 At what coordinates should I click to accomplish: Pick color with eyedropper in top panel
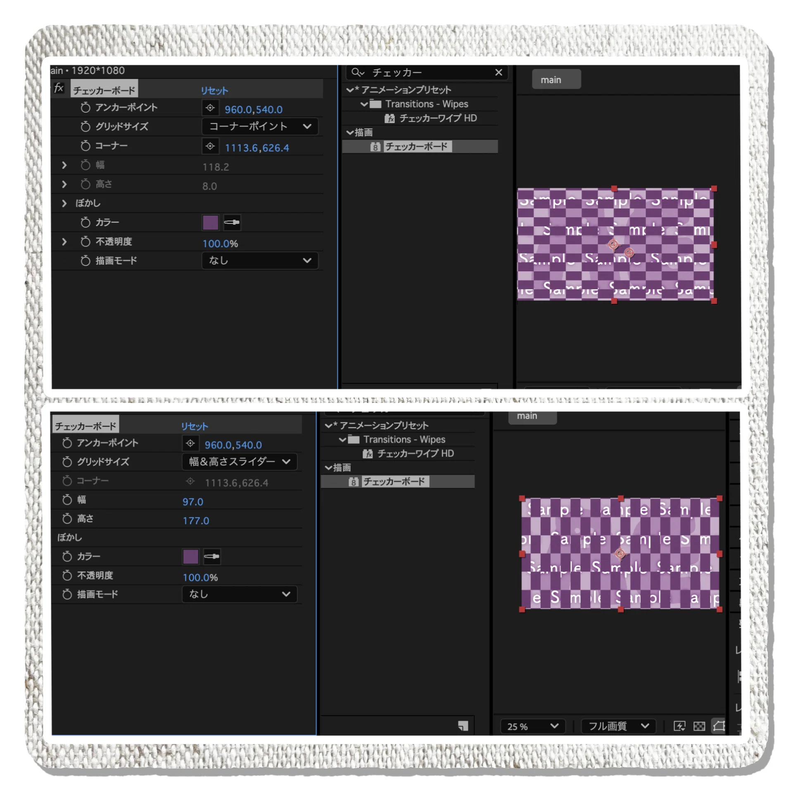[x=232, y=222]
